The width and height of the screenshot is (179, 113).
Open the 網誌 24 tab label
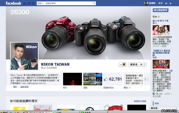tap(127, 88)
